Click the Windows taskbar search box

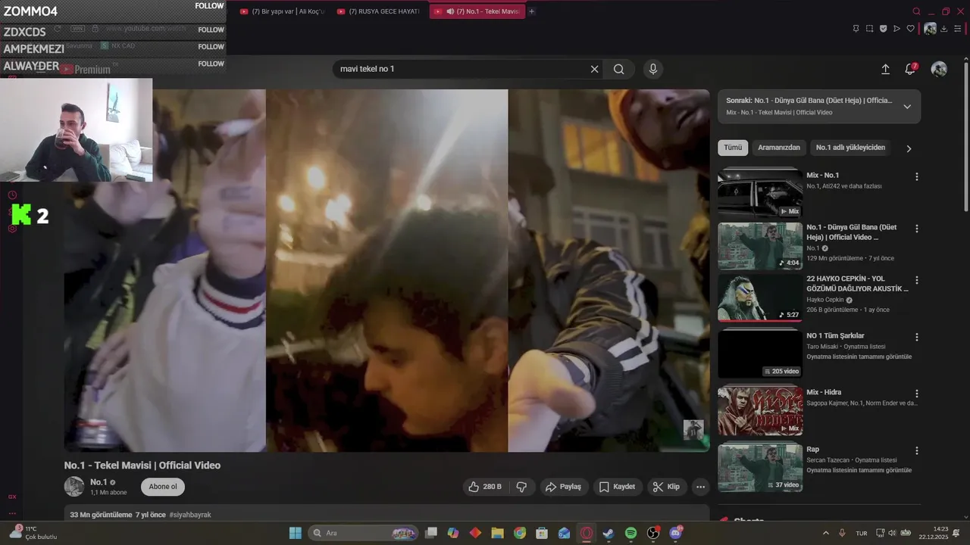tap(364, 534)
